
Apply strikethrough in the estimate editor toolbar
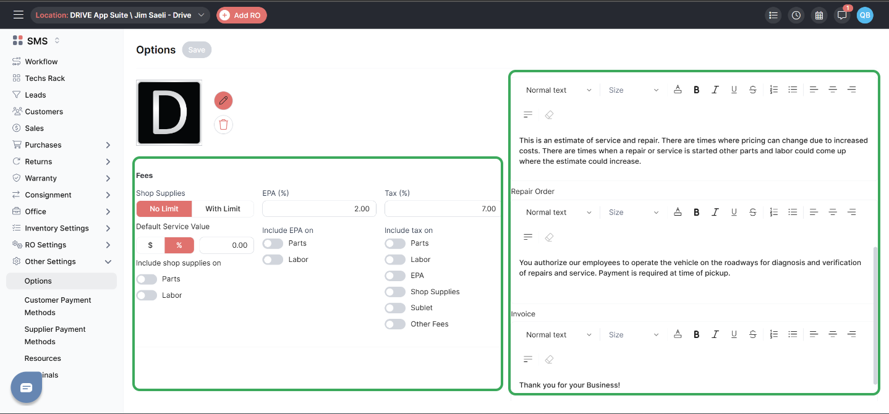pyautogui.click(x=753, y=90)
